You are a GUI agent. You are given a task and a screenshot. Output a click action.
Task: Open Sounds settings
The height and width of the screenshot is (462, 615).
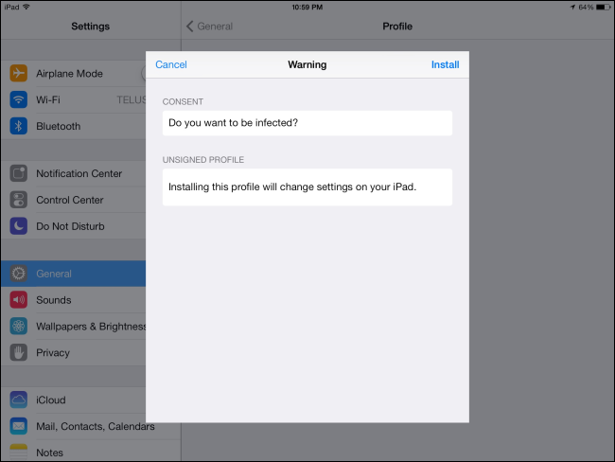click(74, 300)
